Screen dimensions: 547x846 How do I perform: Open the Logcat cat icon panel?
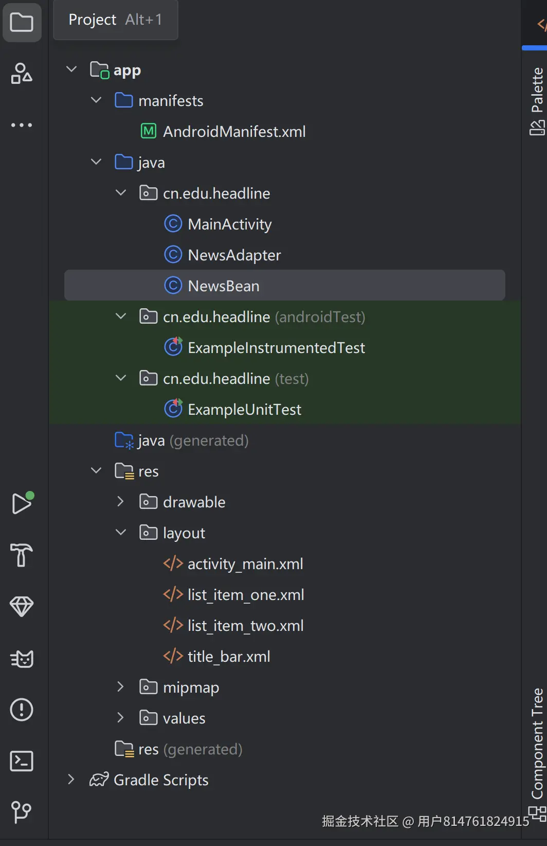[x=22, y=658]
